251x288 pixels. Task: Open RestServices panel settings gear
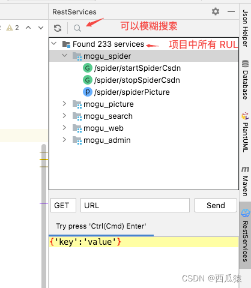216,11
